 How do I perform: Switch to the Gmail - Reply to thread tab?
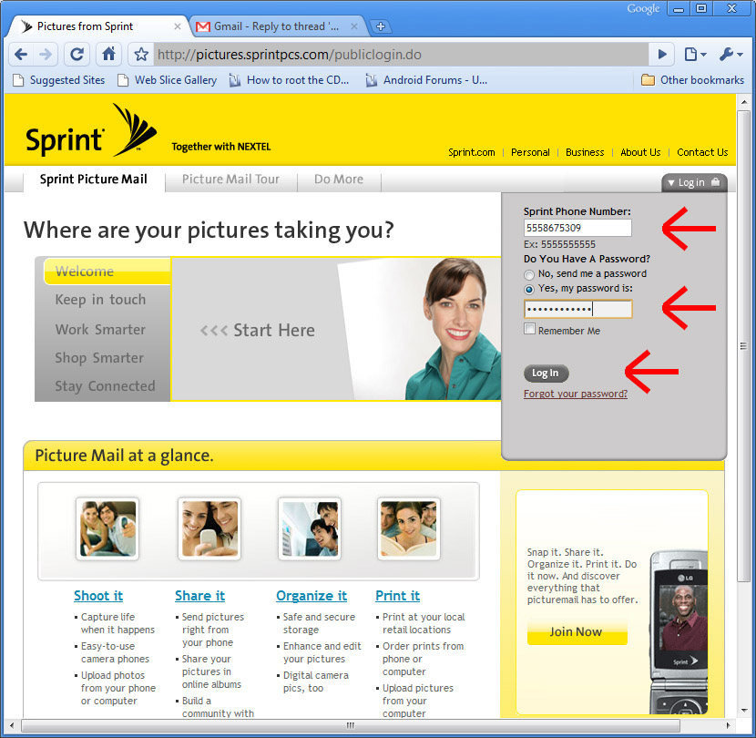click(x=276, y=26)
